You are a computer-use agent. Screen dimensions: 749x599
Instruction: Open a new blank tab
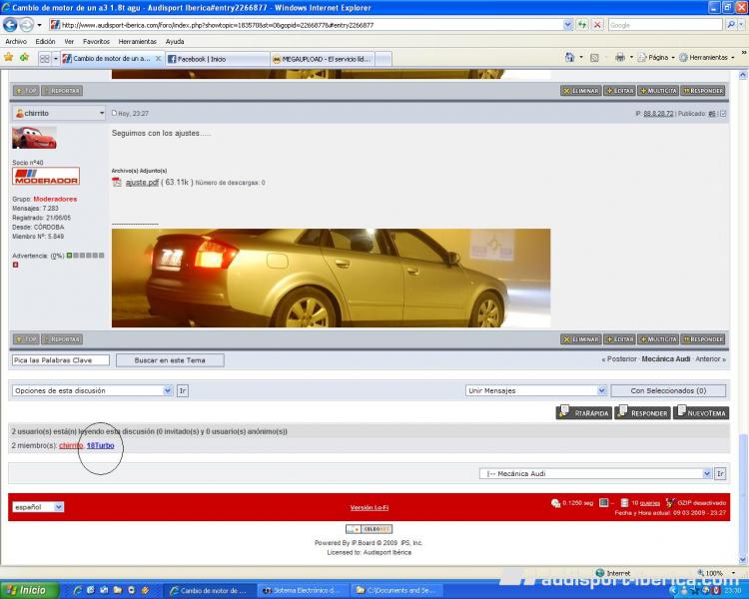point(384,59)
